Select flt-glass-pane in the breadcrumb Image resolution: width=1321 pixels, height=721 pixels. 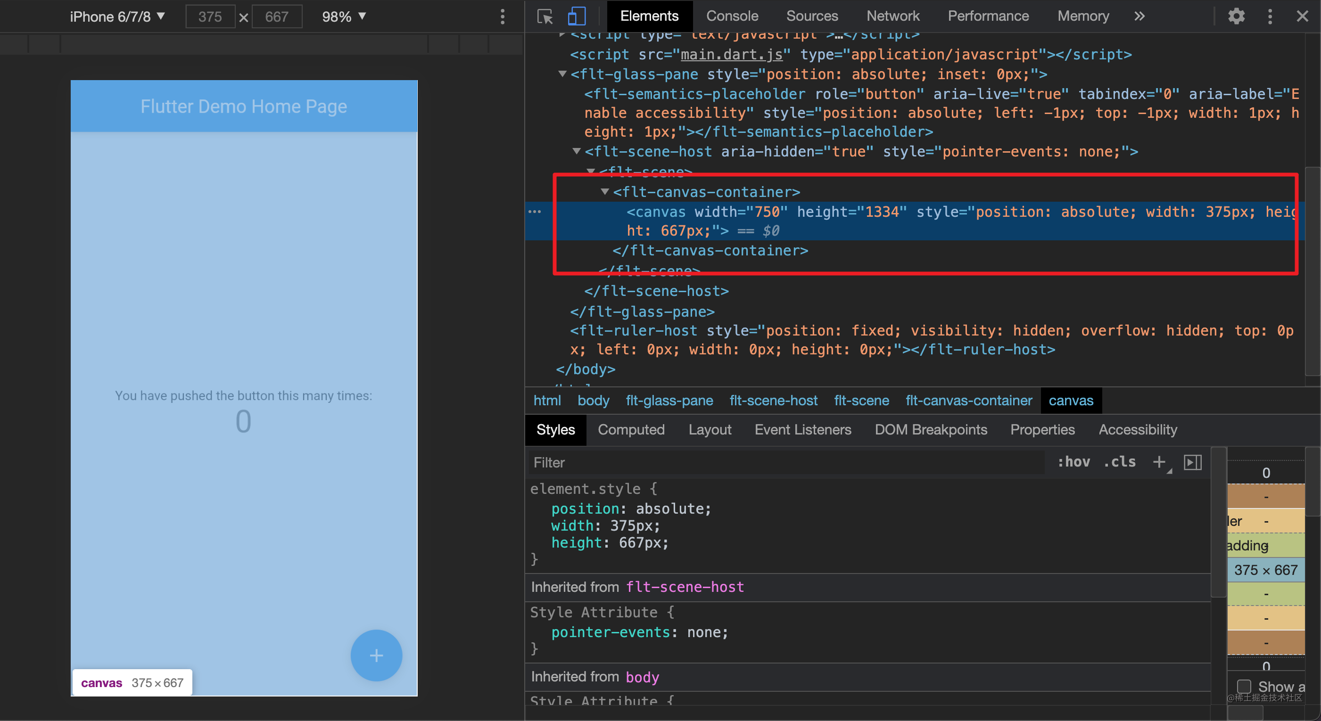click(669, 400)
